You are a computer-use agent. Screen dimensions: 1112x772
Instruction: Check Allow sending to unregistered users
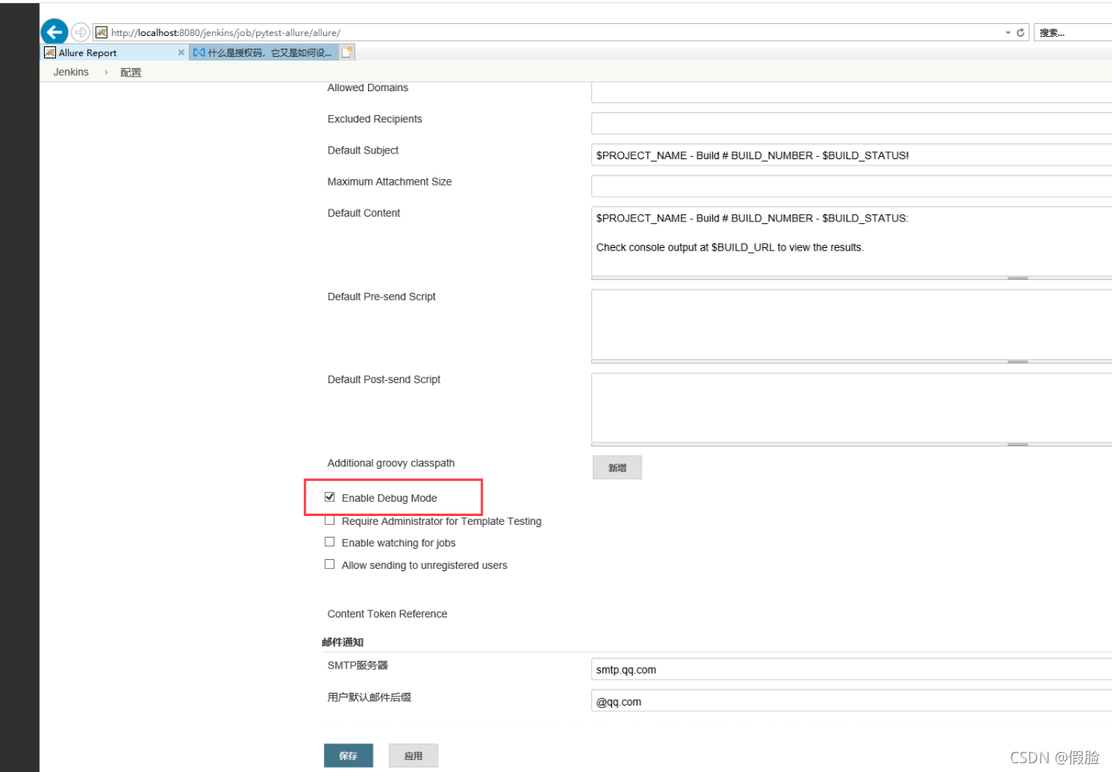point(330,564)
